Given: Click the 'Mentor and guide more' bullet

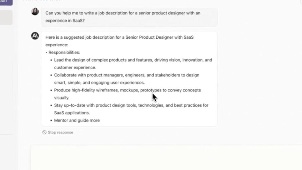Looking at the screenshot, I should 77,120.
